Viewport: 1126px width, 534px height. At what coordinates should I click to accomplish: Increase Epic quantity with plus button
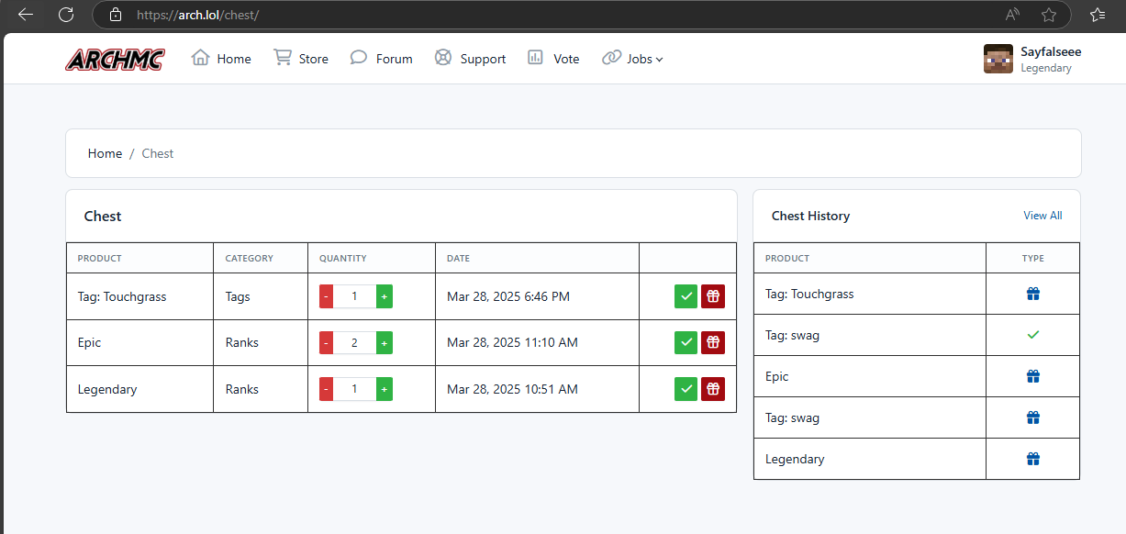pos(385,342)
